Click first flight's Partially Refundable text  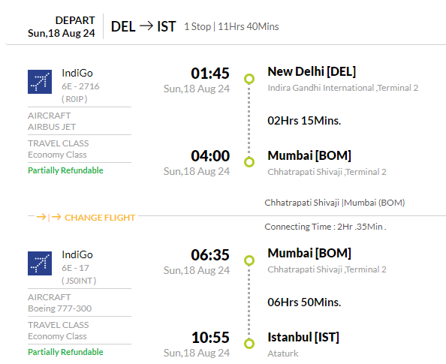click(x=65, y=170)
